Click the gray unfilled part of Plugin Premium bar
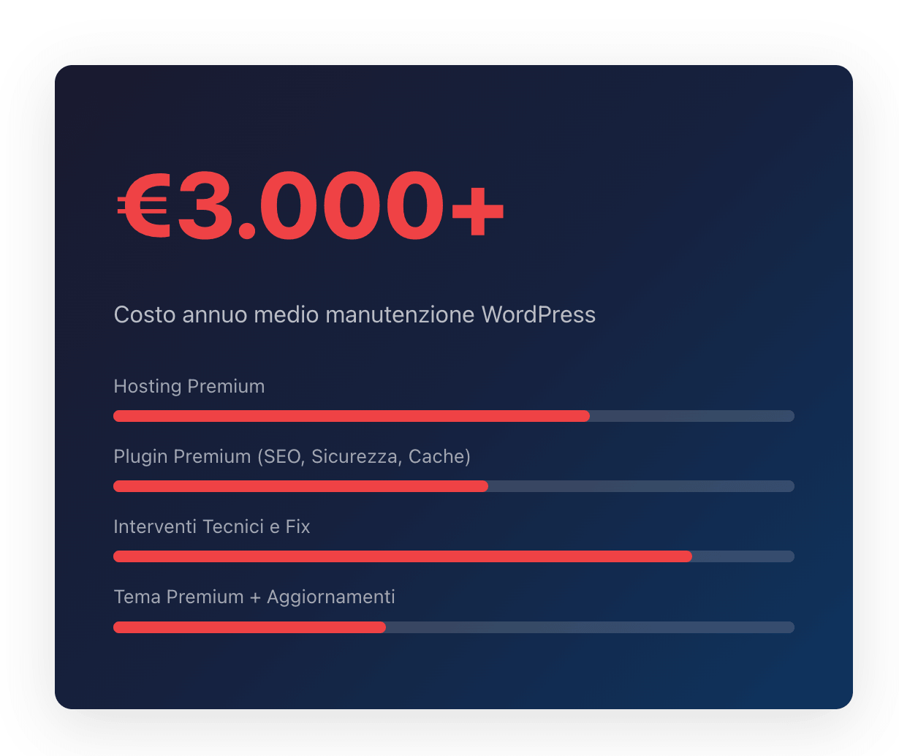 coord(640,486)
